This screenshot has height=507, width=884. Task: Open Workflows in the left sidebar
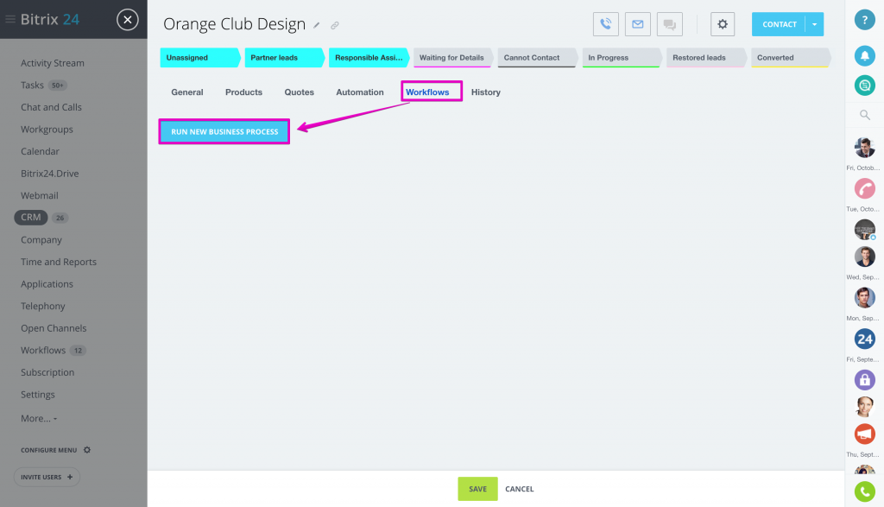[x=43, y=350]
